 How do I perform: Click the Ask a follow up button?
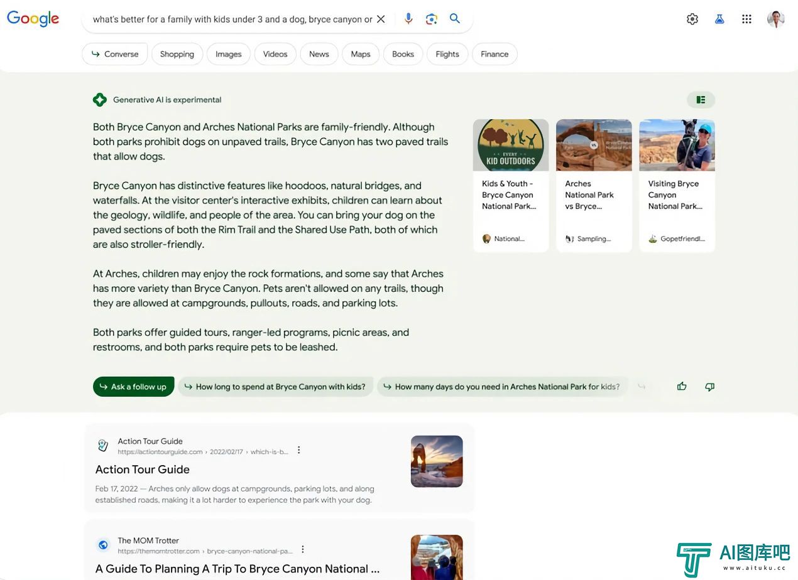[x=133, y=387]
